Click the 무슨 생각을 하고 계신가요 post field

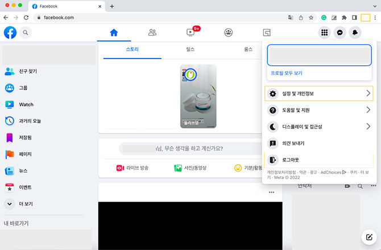pyautogui.click(x=191, y=148)
